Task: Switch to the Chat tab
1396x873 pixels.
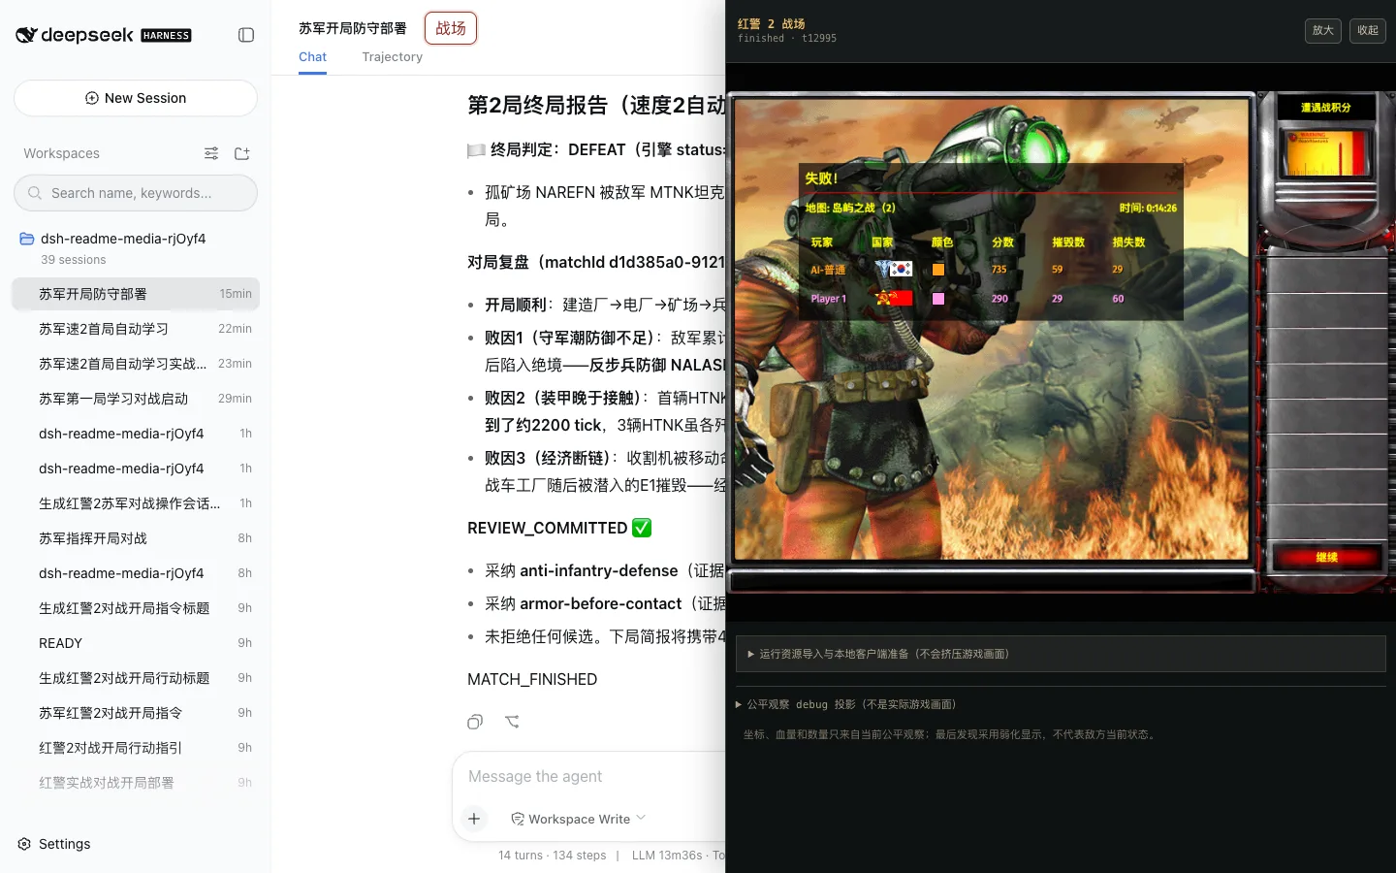Action: tap(312, 57)
